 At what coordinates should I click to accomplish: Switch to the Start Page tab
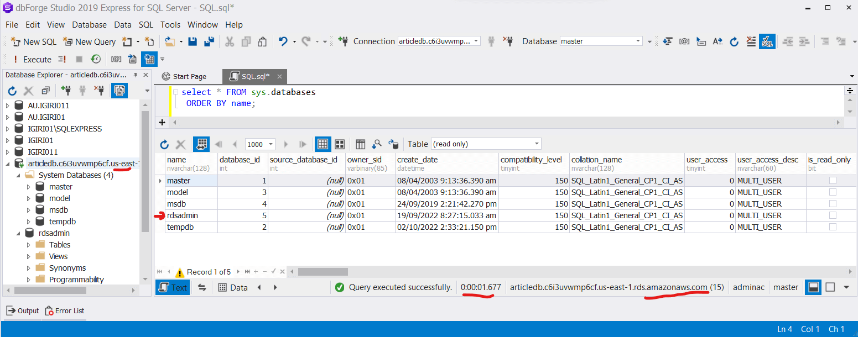pyautogui.click(x=184, y=77)
